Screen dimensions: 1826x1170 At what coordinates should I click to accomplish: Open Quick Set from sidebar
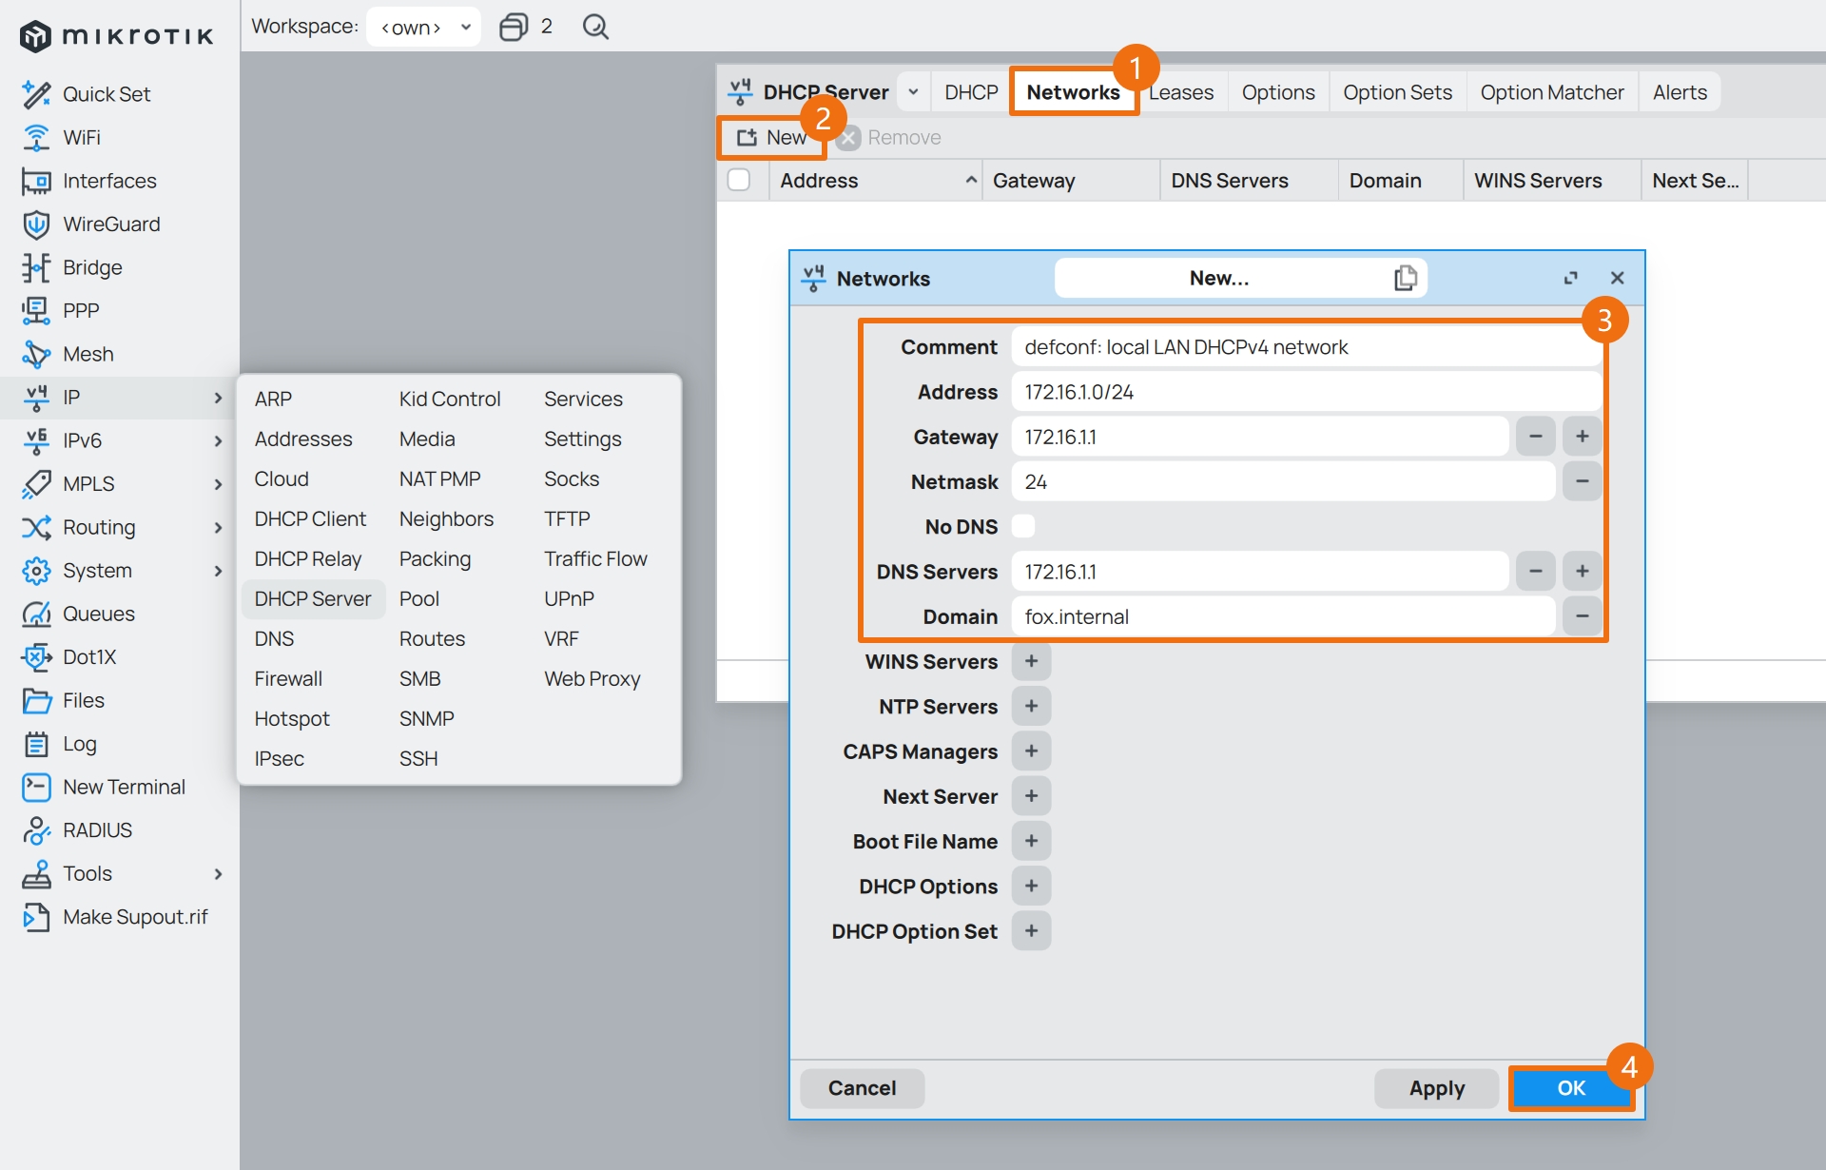click(x=107, y=94)
